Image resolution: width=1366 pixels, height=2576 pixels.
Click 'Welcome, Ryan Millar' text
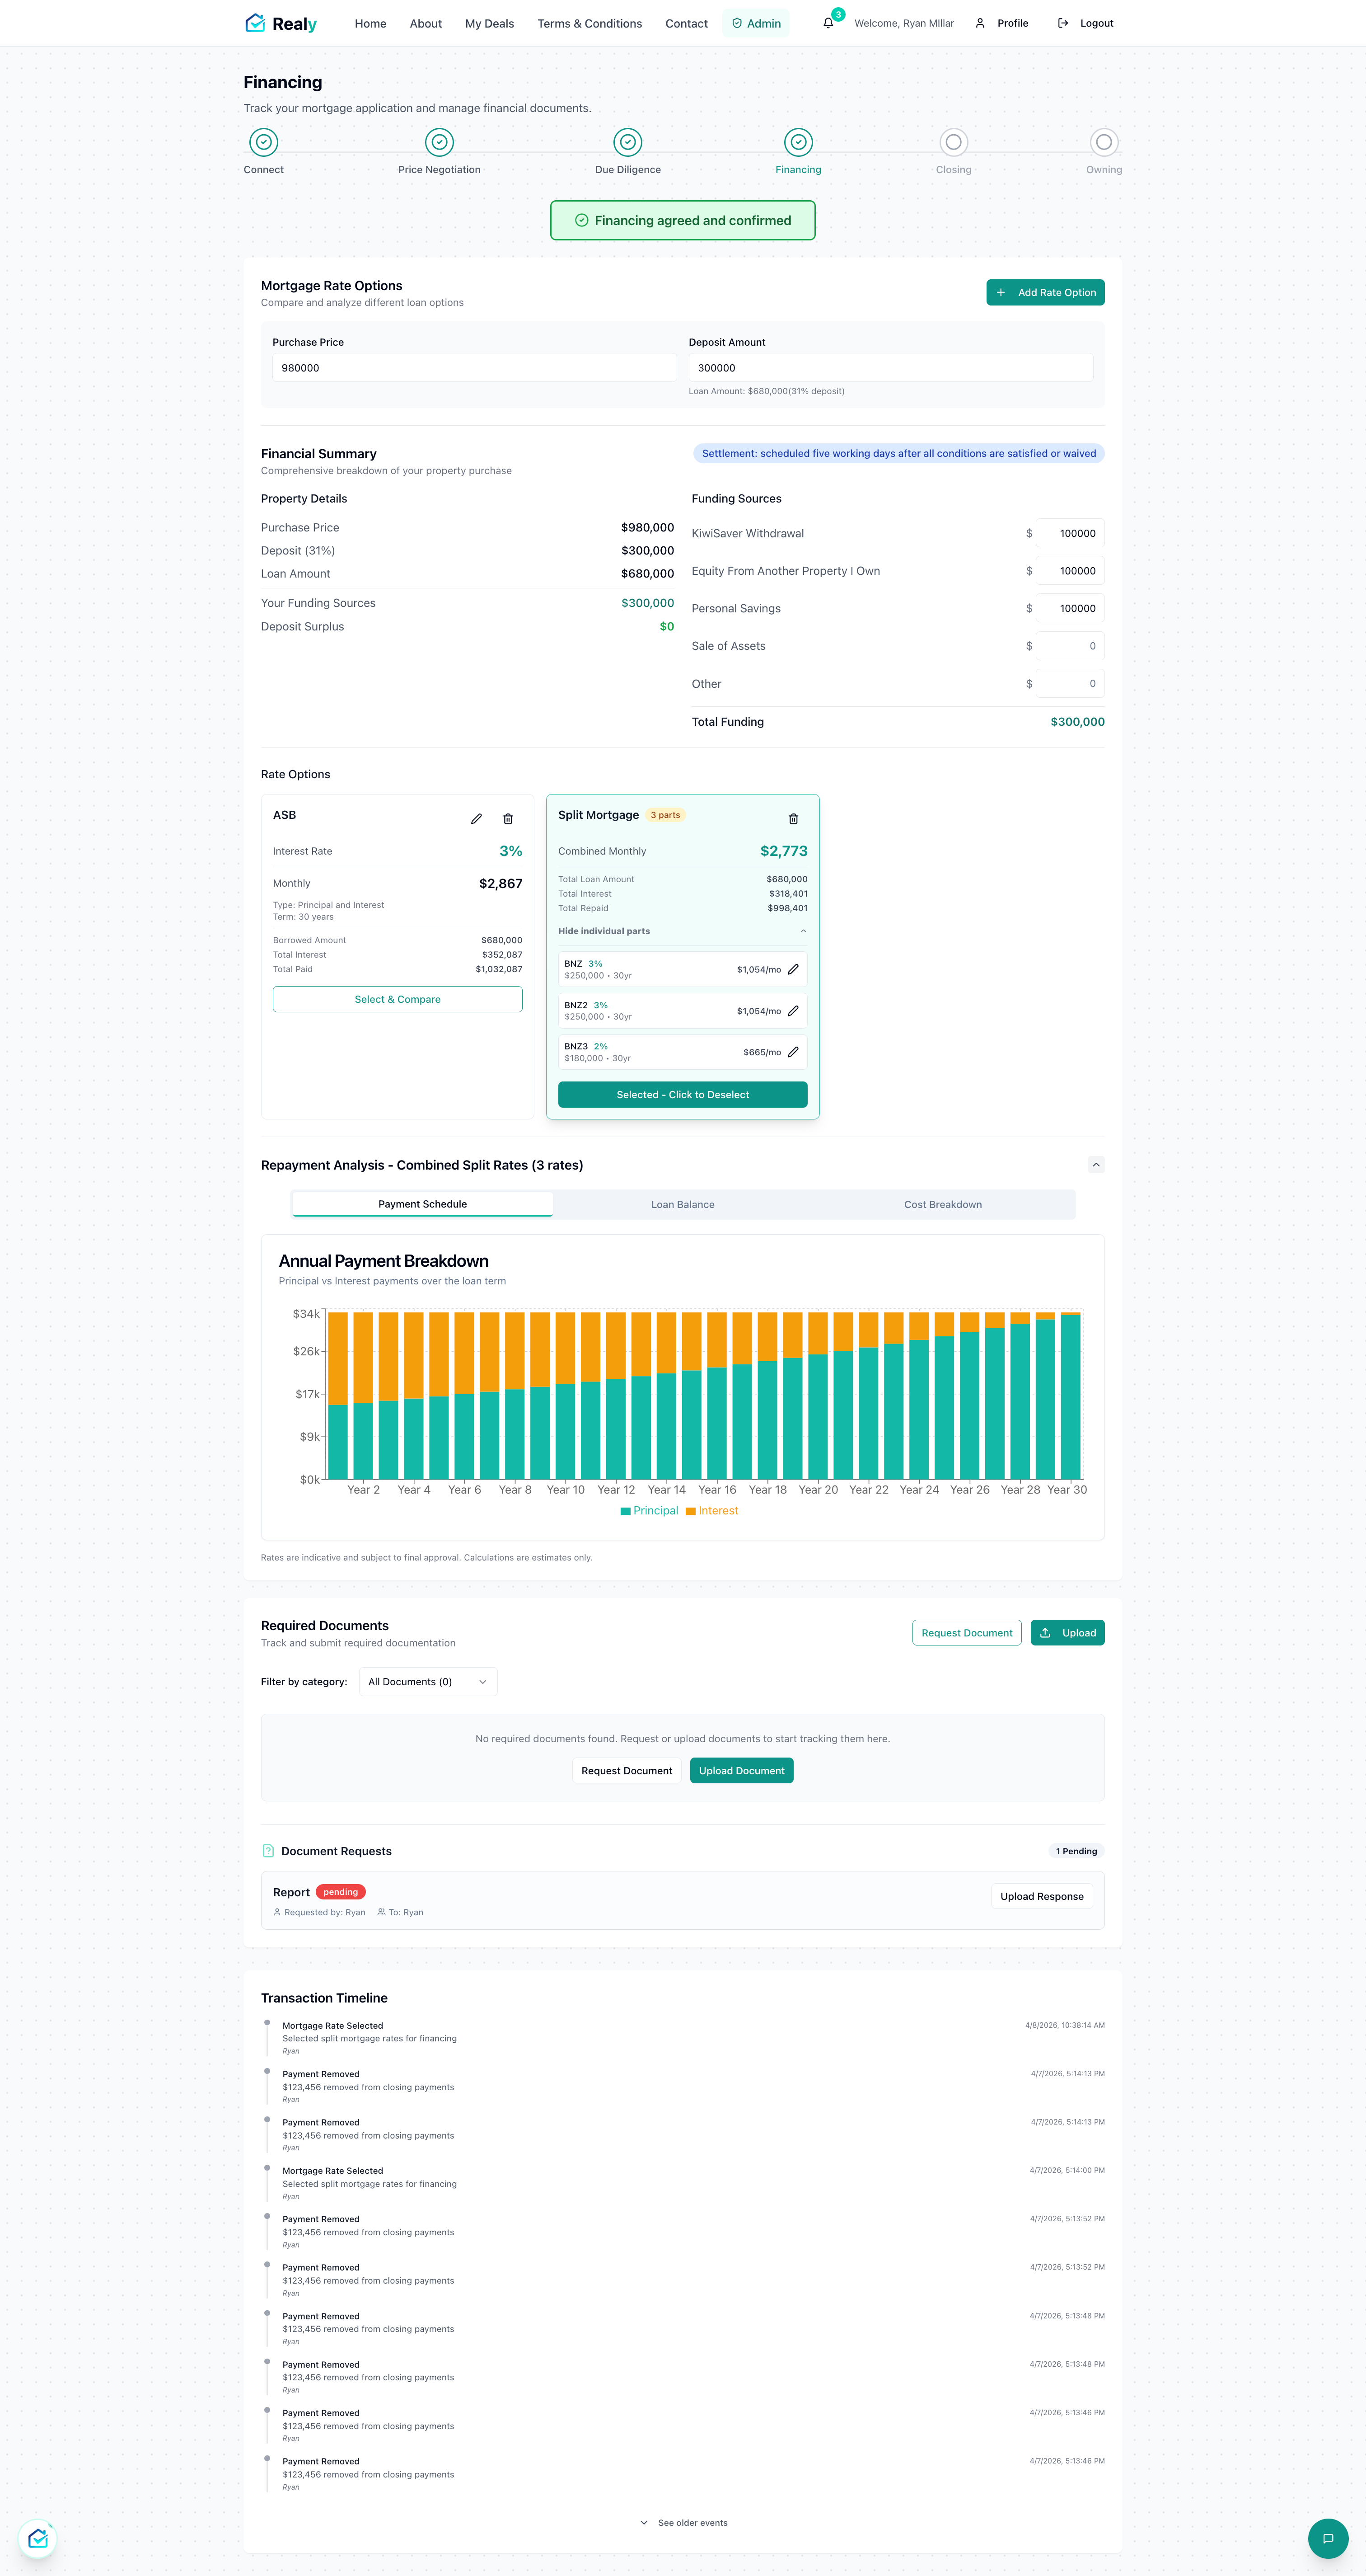(x=904, y=23)
